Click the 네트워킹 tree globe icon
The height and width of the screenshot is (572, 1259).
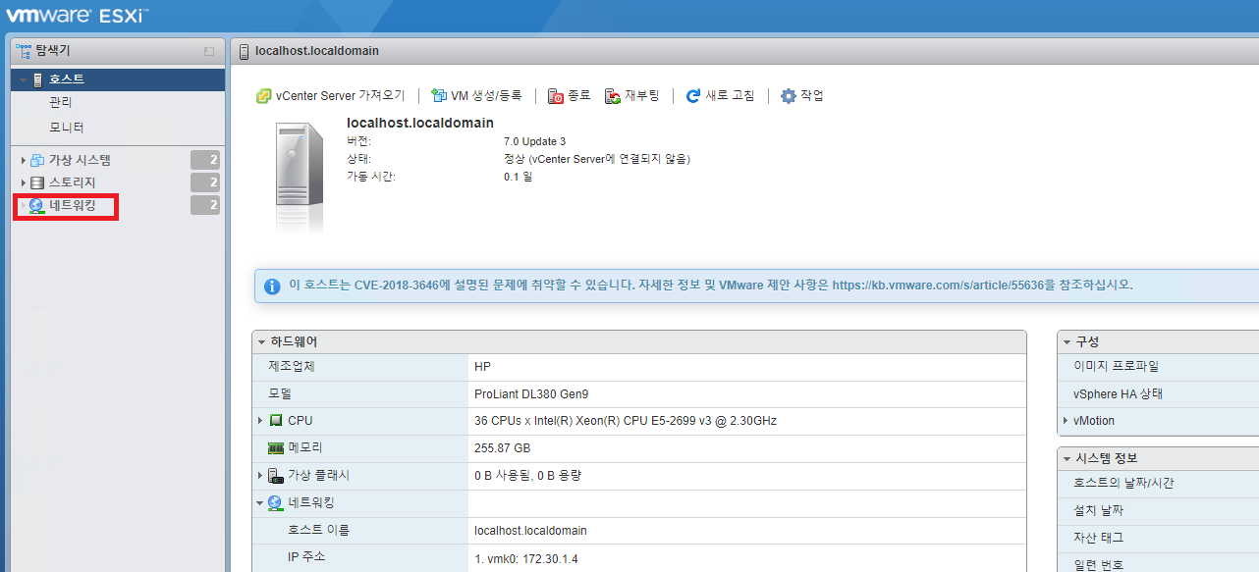point(36,205)
